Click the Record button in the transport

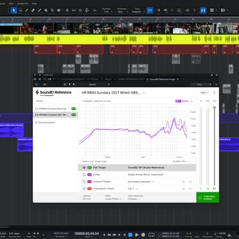[143, 235]
